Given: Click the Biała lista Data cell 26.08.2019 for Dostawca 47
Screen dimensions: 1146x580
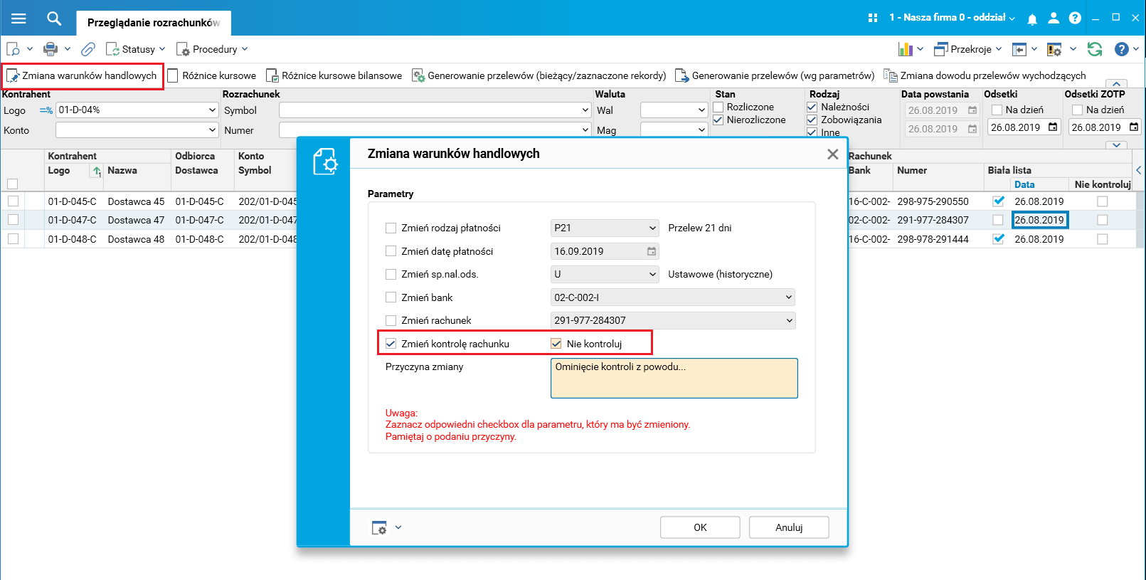Looking at the screenshot, I should [1039, 220].
